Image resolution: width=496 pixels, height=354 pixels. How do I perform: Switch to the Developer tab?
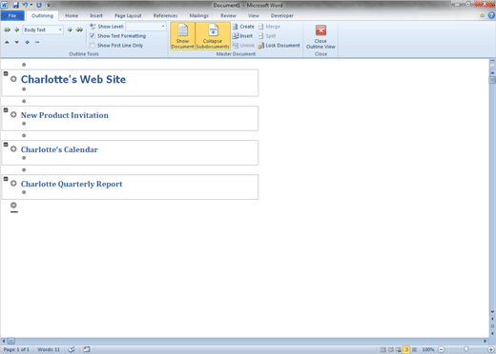tap(282, 15)
